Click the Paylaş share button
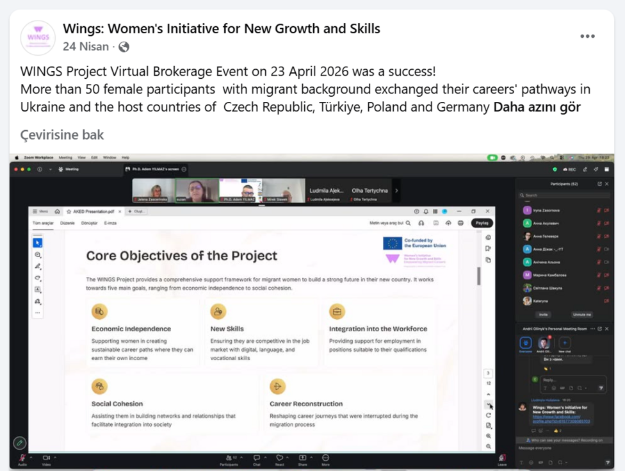625x471 pixels. click(x=482, y=223)
